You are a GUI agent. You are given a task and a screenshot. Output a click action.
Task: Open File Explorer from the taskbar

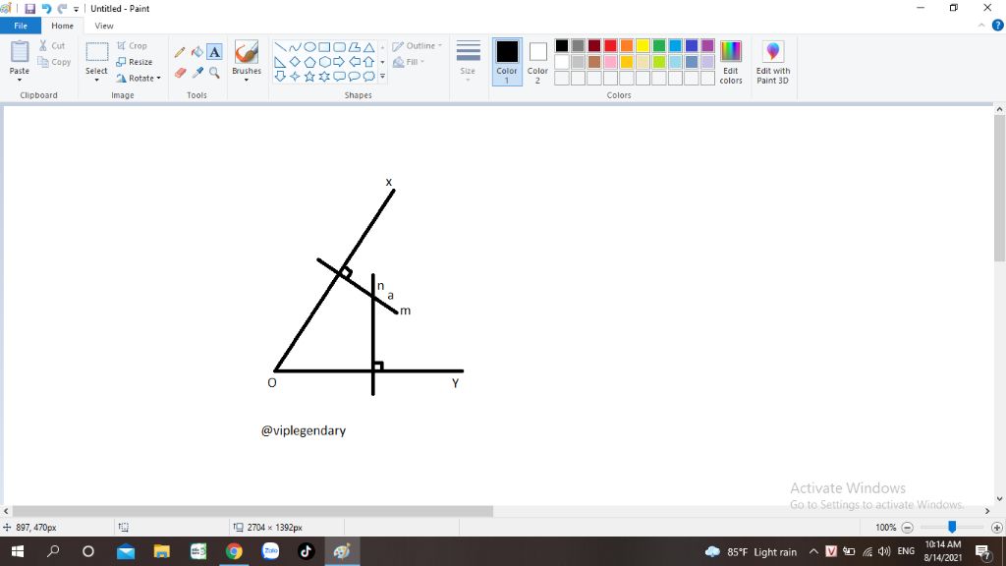162,551
